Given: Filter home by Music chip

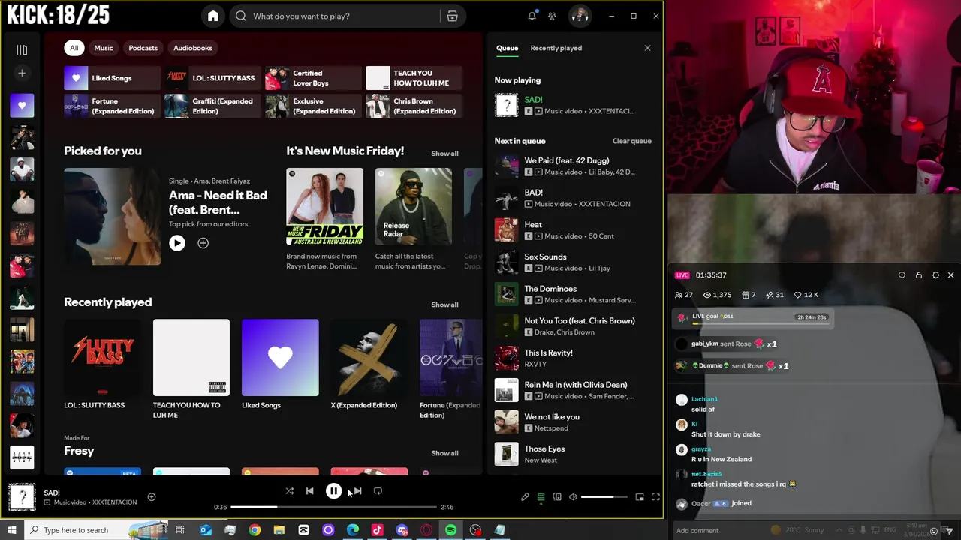Looking at the screenshot, I should click(104, 48).
